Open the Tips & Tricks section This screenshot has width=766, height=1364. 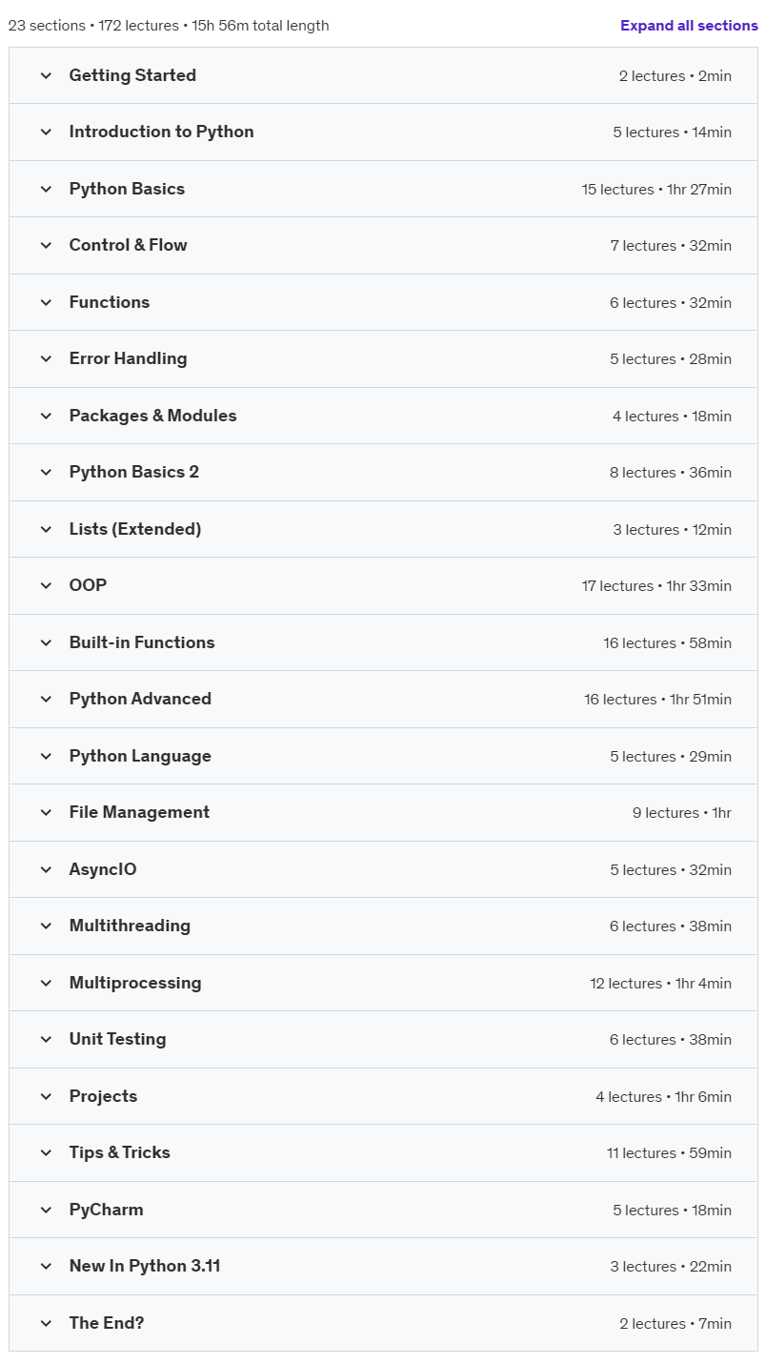(x=383, y=1152)
